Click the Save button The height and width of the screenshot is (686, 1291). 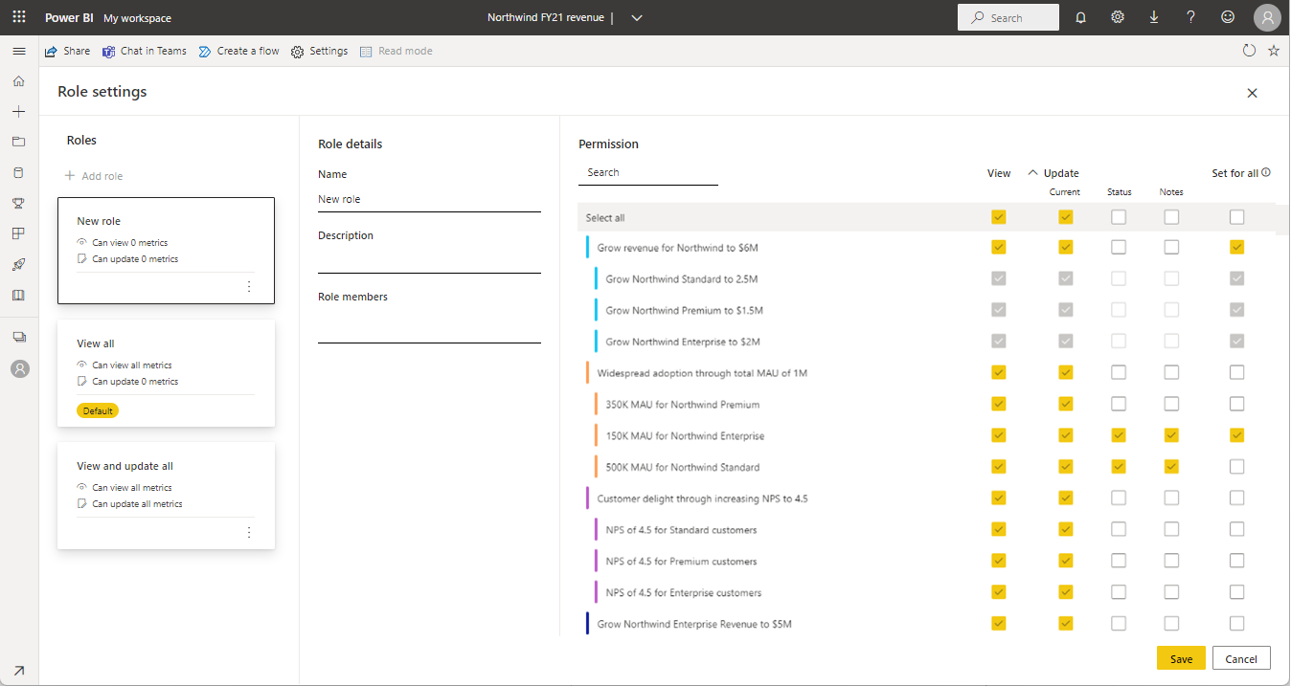click(1181, 658)
